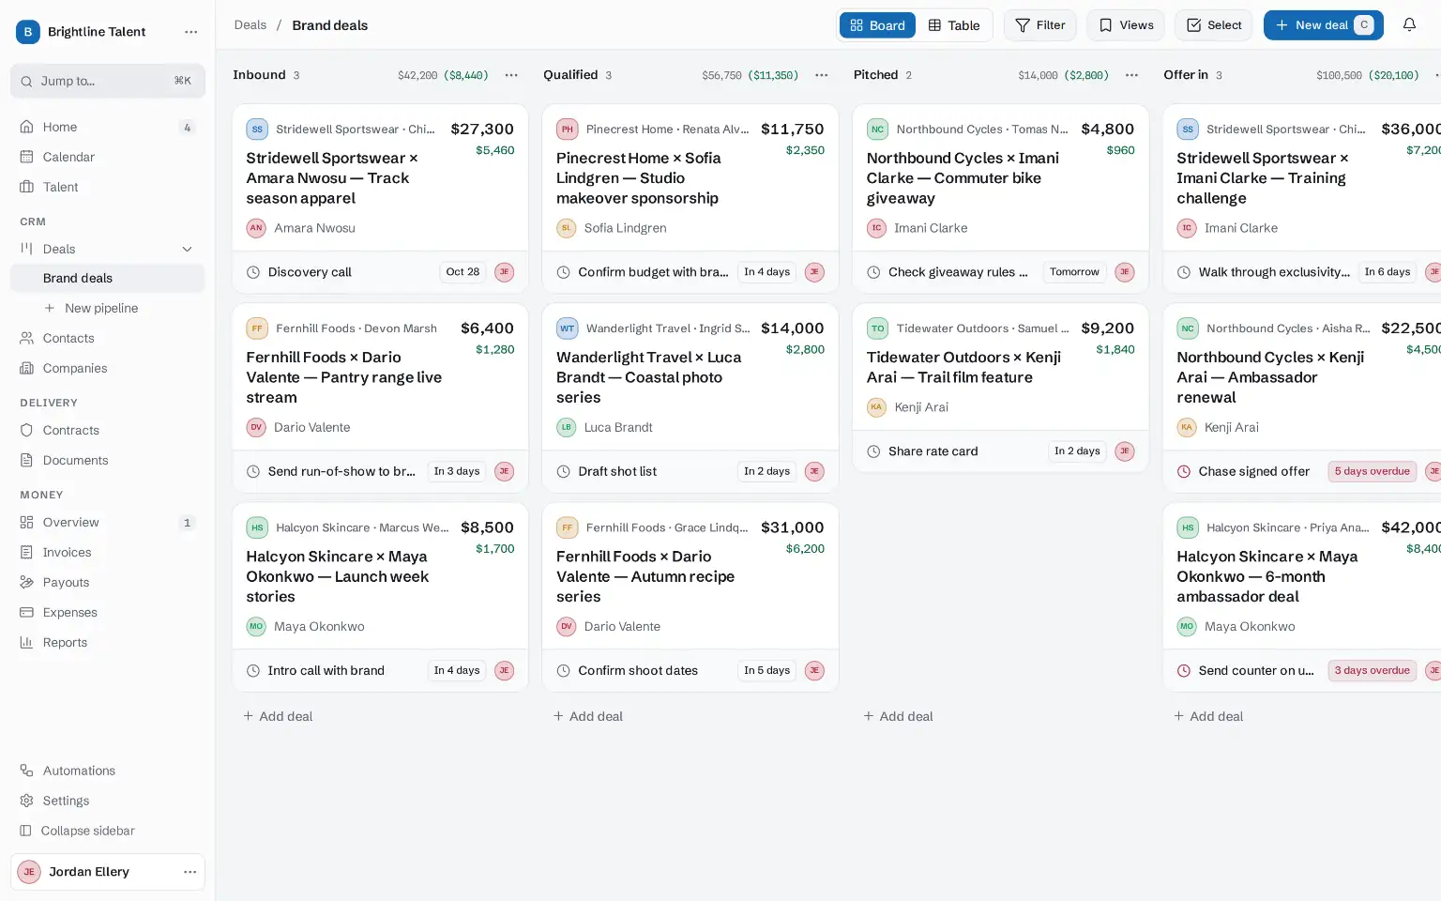This screenshot has height=901, width=1441.
Task: Click Amara Nwosu's AN avatar
Action: (x=256, y=228)
